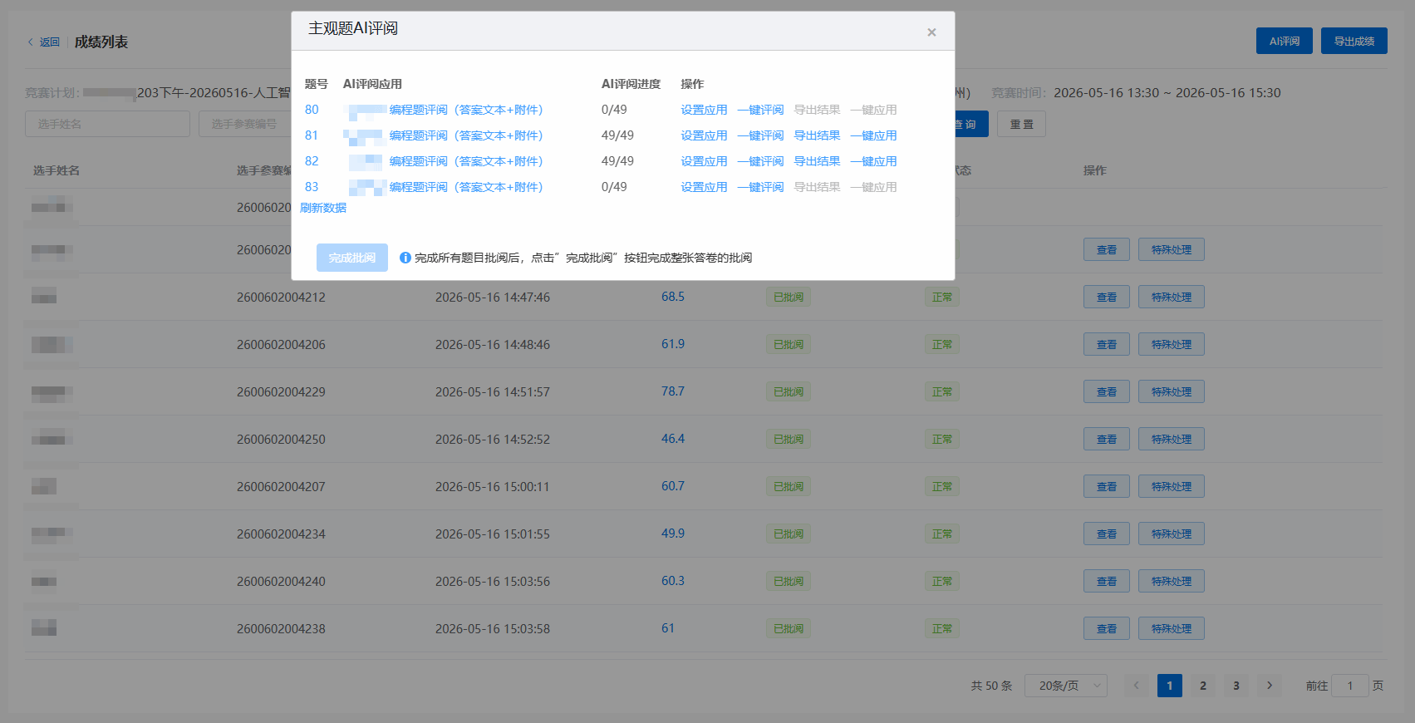Click the back arrow next to 返回
Screen dimensions: 1415x723
(31, 42)
